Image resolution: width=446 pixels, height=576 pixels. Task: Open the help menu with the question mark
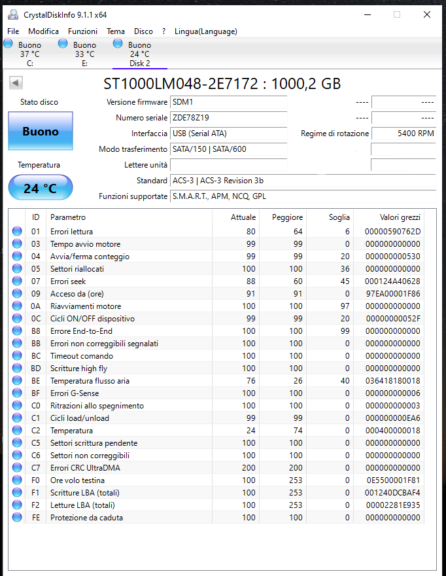click(x=163, y=31)
